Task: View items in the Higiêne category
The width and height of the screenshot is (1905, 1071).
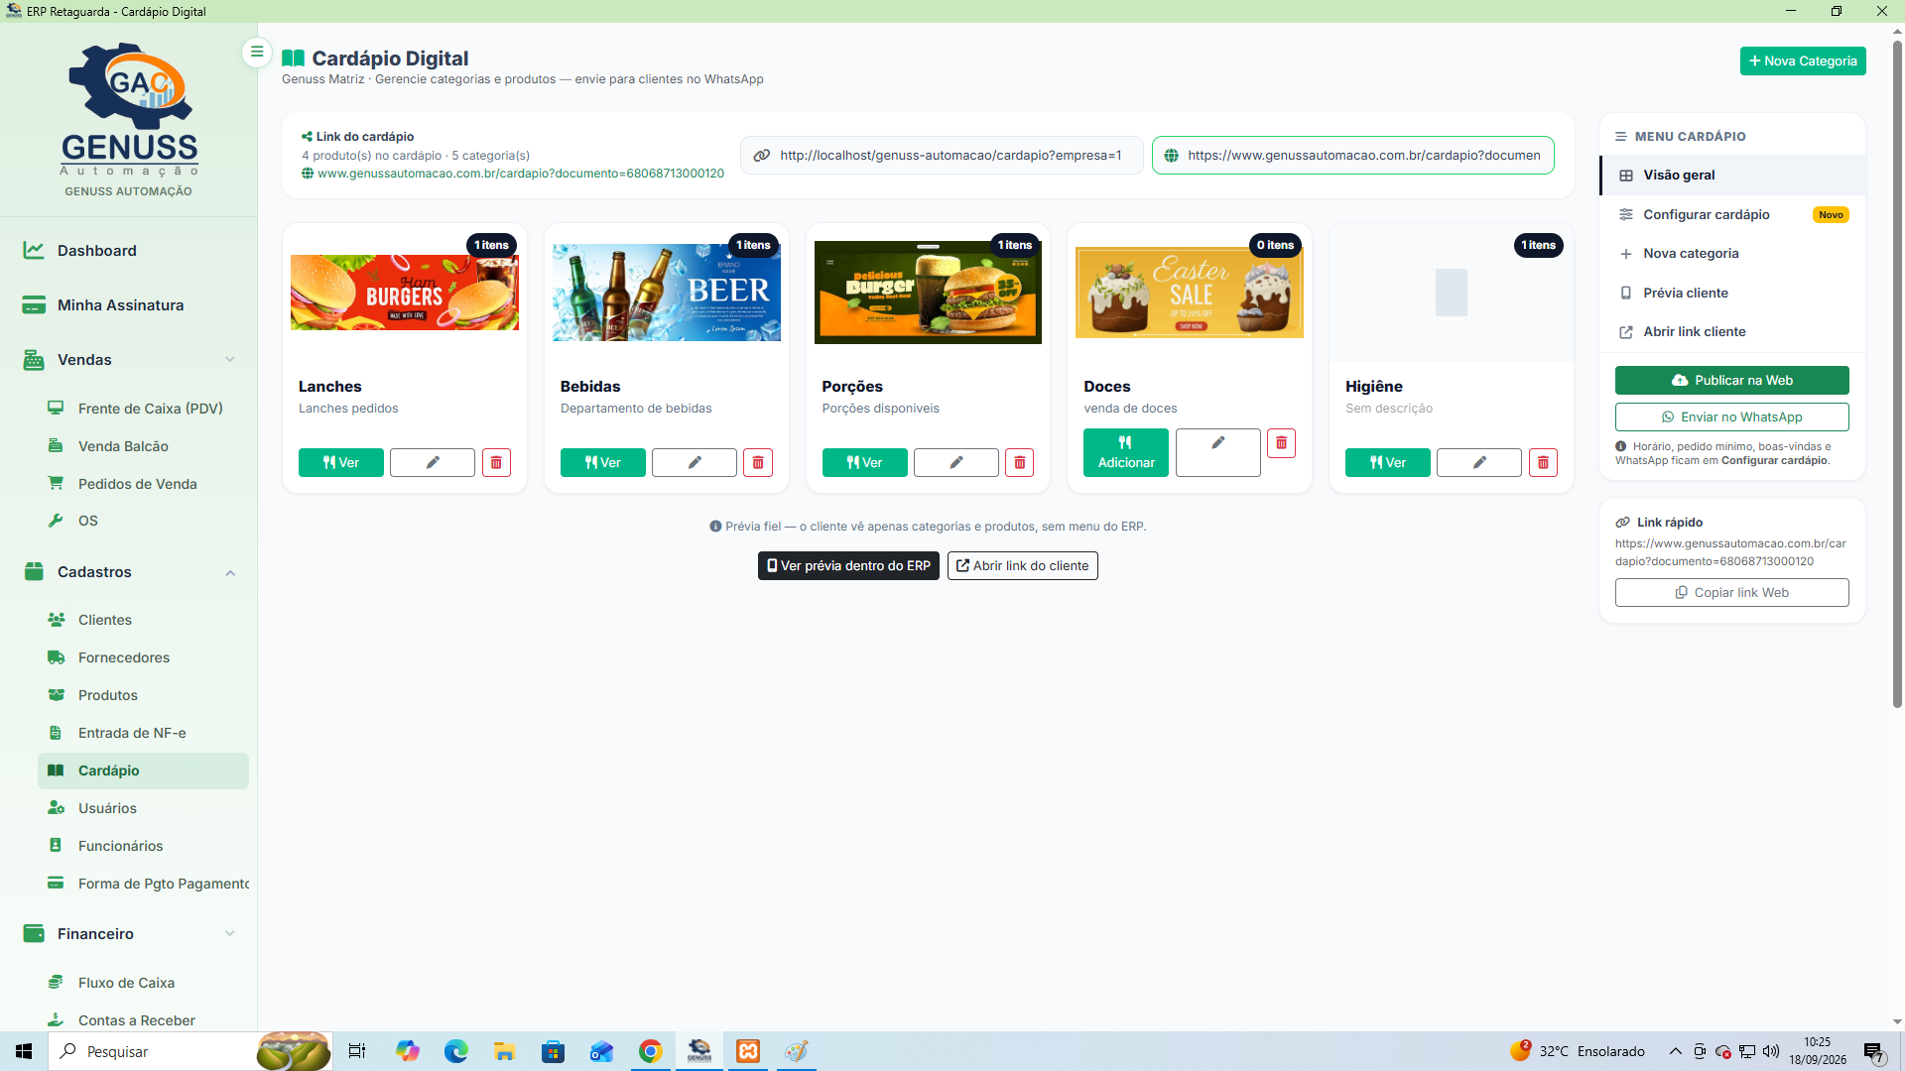Action: point(1388,463)
